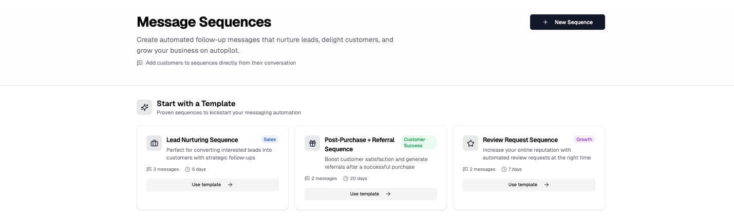
Task: Click the message icon beside 3 messages
Action: tap(149, 169)
